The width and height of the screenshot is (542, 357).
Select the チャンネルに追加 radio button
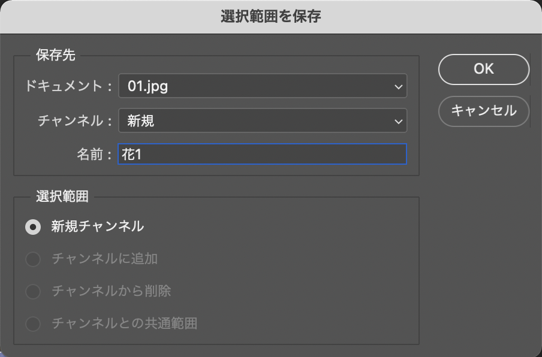pos(33,259)
